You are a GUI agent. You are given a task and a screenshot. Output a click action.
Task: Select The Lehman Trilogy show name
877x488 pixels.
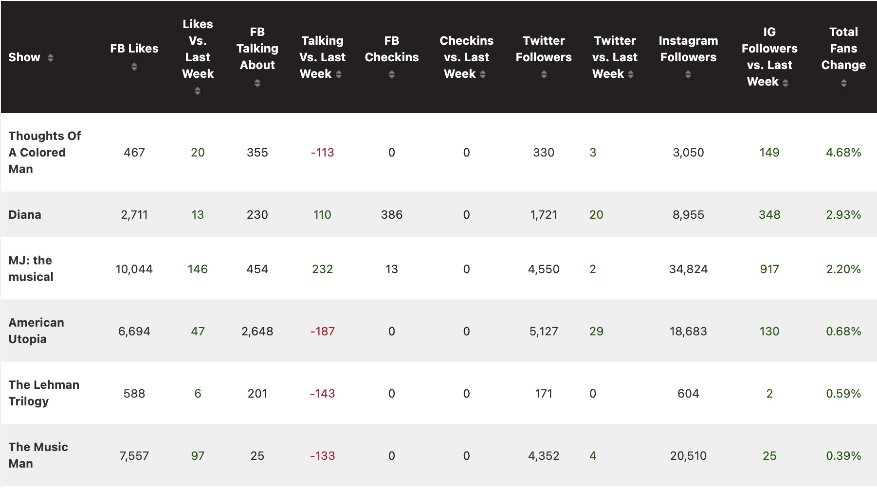click(x=44, y=393)
